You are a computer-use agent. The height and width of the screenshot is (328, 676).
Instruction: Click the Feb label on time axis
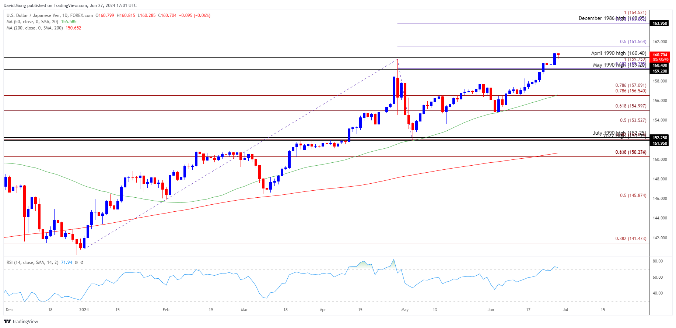[x=166, y=310]
